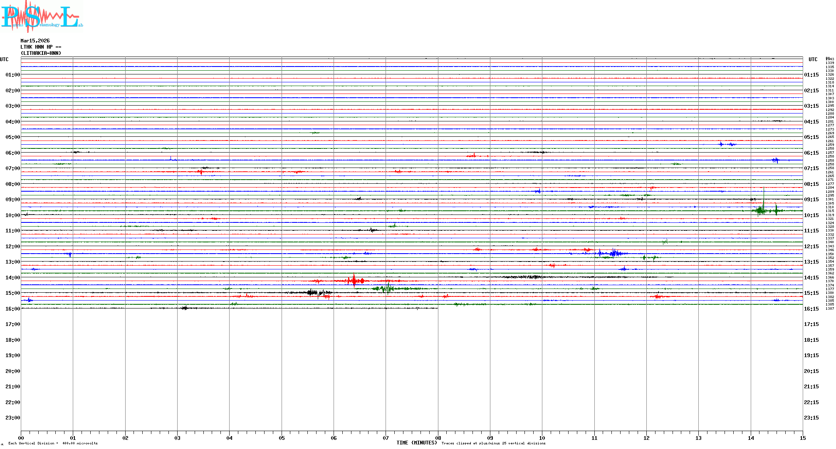
Task: Click minute 15 tick on bottom axis
Action: pyautogui.click(x=802, y=438)
